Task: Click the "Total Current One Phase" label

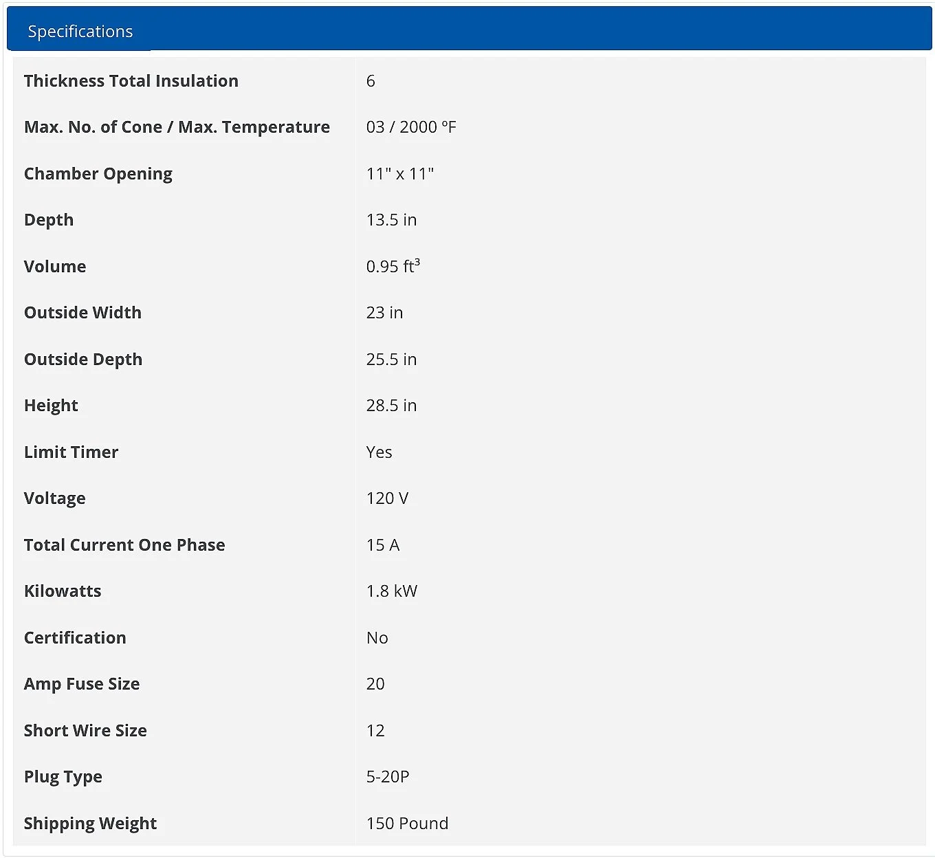Action: (x=124, y=545)
